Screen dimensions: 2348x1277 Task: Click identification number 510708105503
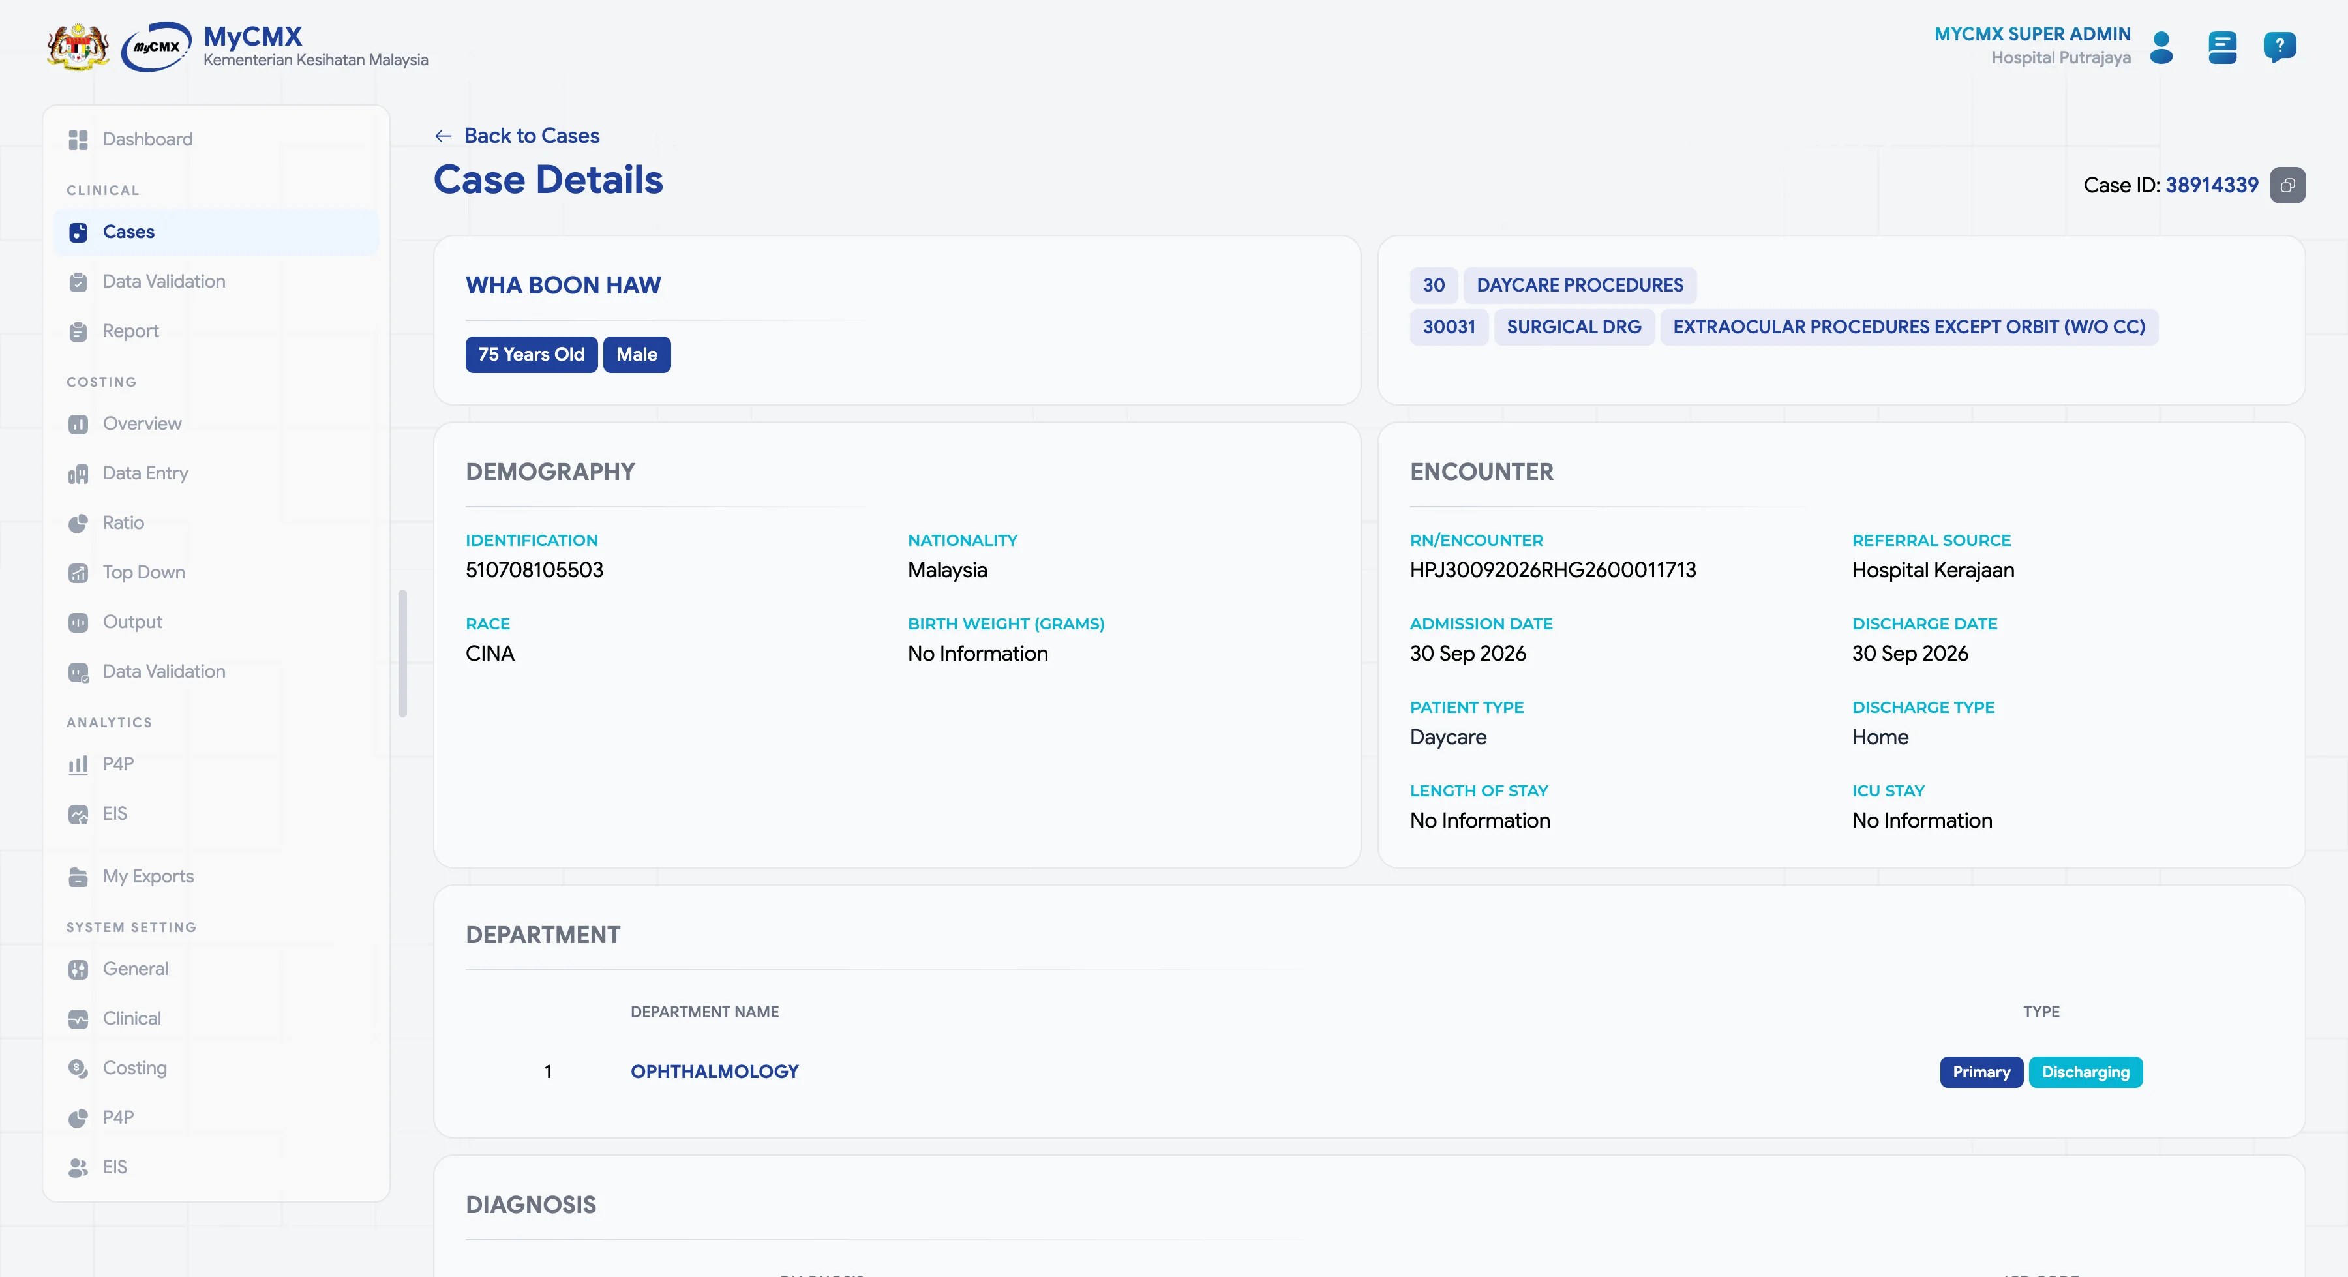click(534, 571)
